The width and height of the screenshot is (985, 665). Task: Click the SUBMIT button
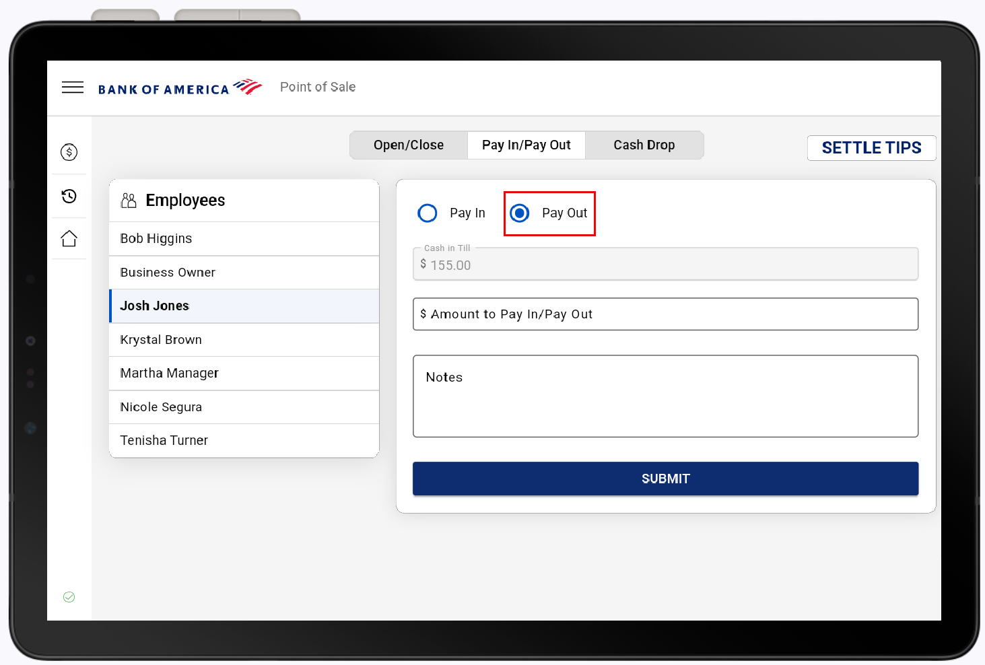(x=665, y=479)
